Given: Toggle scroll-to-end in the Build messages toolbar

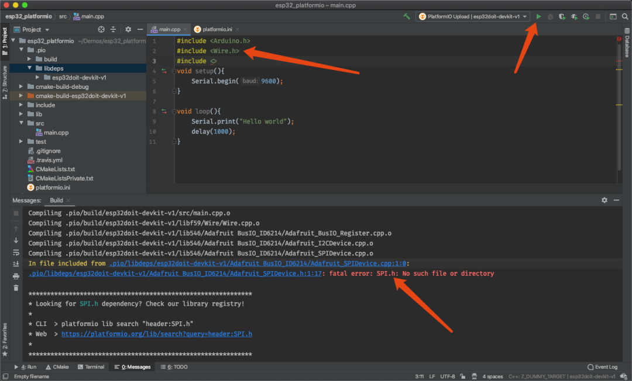Looking at the screenshot, I should 16,264.
